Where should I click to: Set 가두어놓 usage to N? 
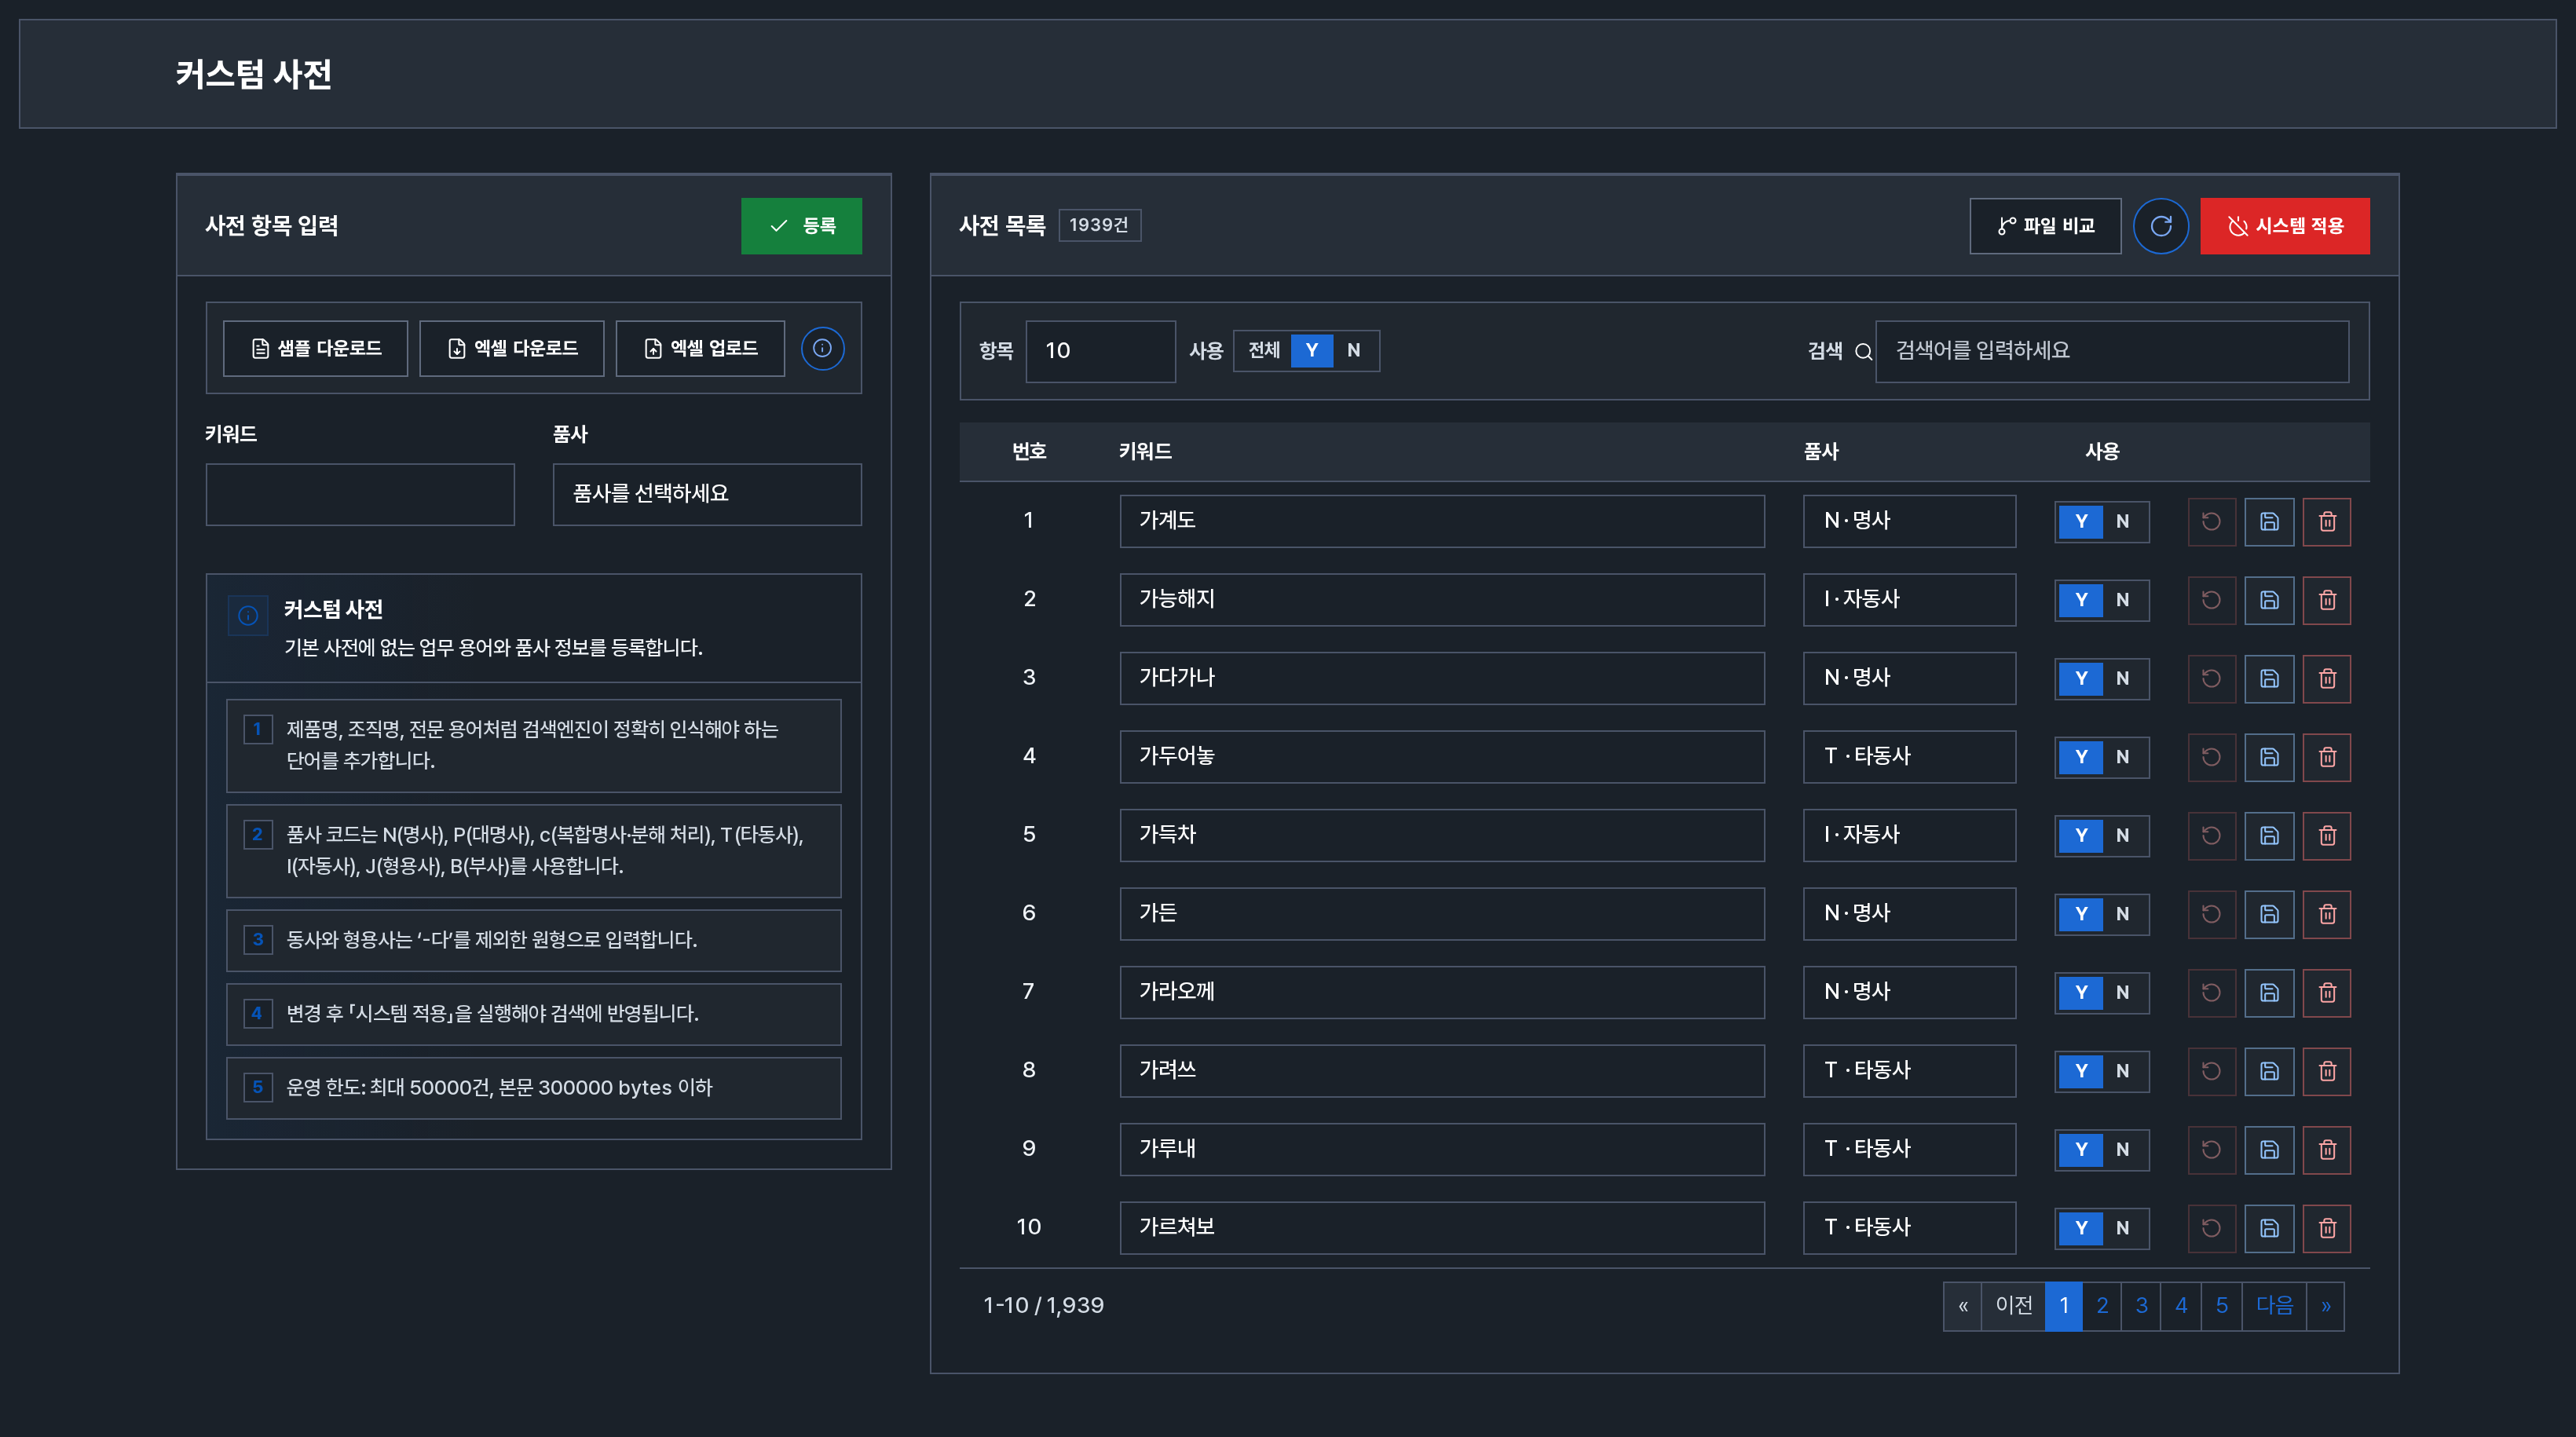[x=2123, y=757]
